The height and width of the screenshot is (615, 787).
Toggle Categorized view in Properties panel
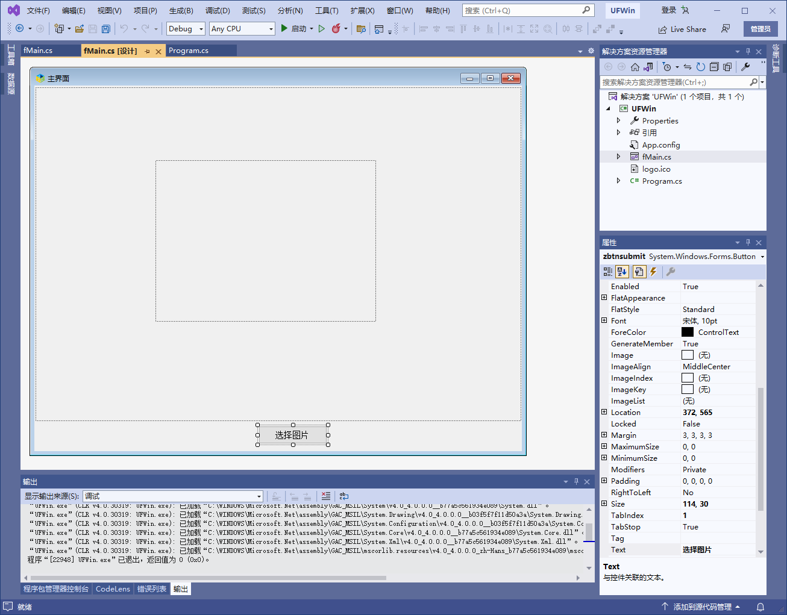point(608,272)
